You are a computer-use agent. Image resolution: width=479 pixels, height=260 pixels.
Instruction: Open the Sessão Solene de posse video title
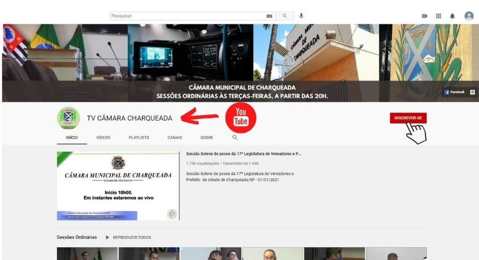click(x=244, y=154)
